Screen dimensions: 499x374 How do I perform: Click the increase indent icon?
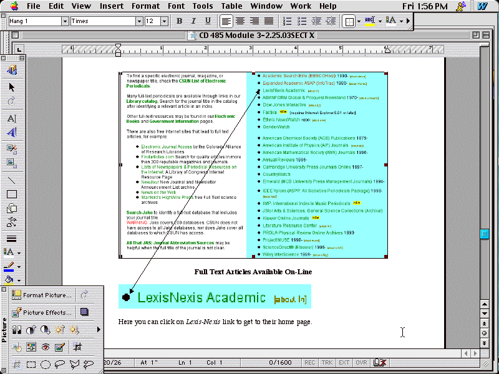pyautogui.click(x=331, y=21)
